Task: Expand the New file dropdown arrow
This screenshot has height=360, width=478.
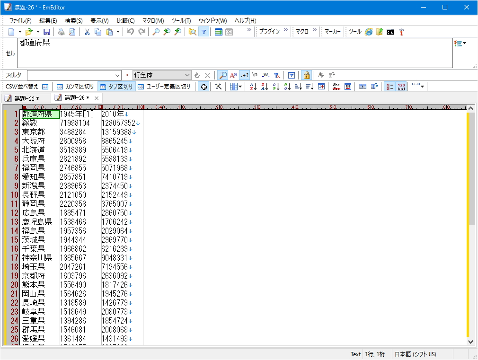Action: coord(20,32)
